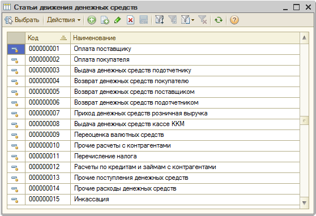Viewport: 316px width, 216px height.
Task: Sort by the Код column header
Action: (48, 38)
